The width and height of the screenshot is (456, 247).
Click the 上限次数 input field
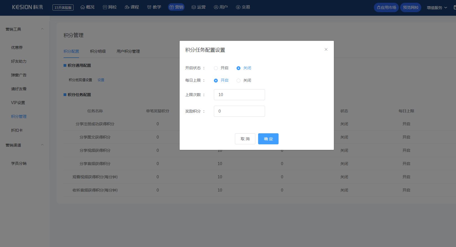pyautogui.click(x=239, y=95)
